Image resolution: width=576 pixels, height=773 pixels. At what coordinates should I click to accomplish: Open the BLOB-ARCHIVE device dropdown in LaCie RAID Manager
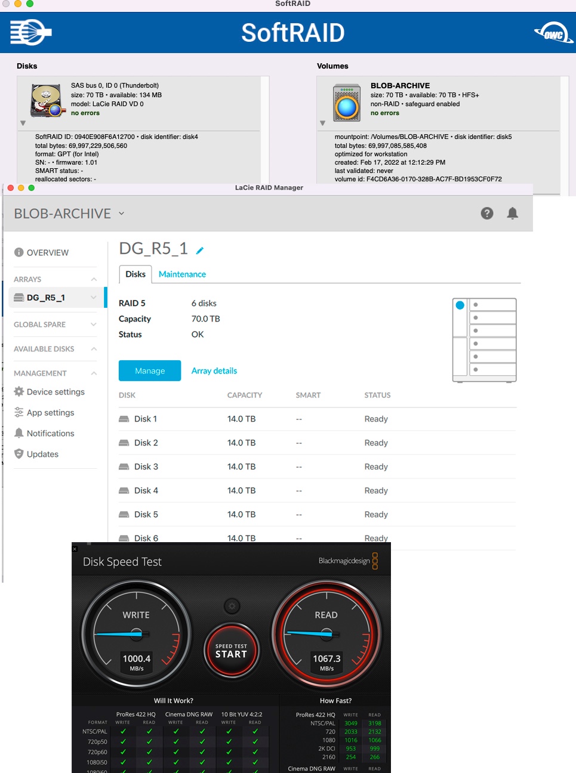click(122, 214)
